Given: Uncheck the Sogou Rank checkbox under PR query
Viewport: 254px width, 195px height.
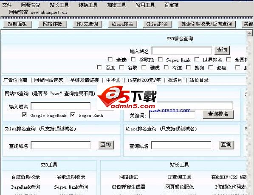Looking at the screenshot, I should (x=73, y=115).
